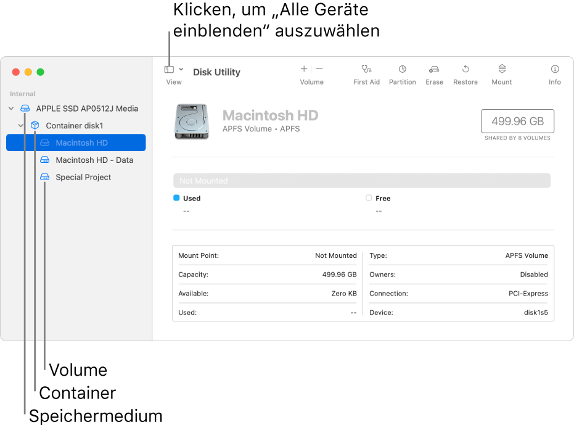Close the window with red button
Viewport: 574px width, 430px height.
tap(16, 72)
